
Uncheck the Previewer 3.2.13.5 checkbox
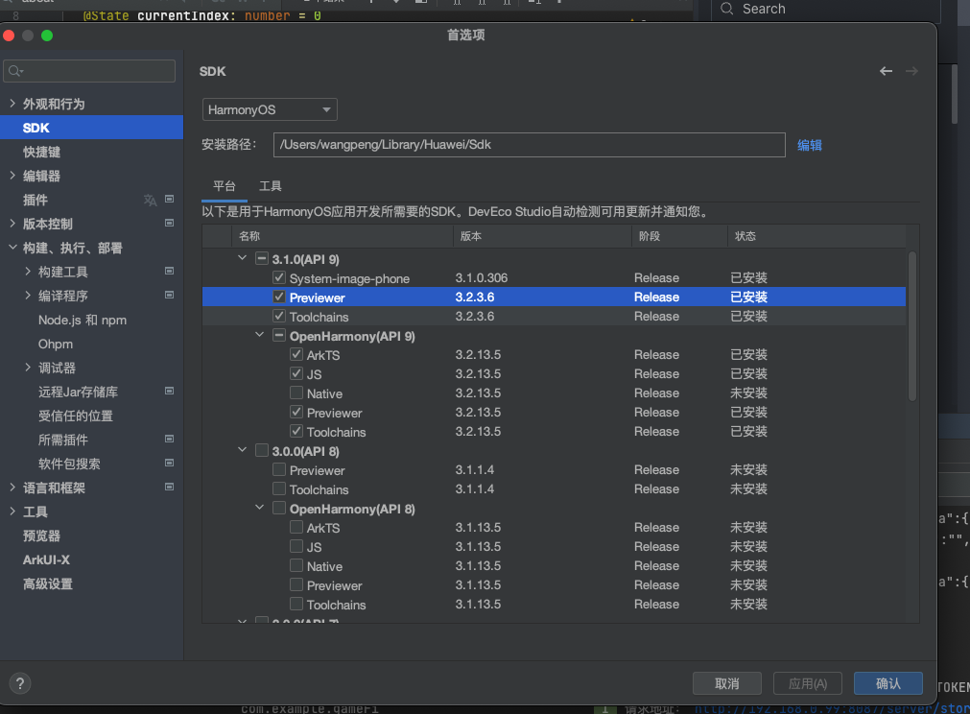pyautogui.click(x=296, y=412)
